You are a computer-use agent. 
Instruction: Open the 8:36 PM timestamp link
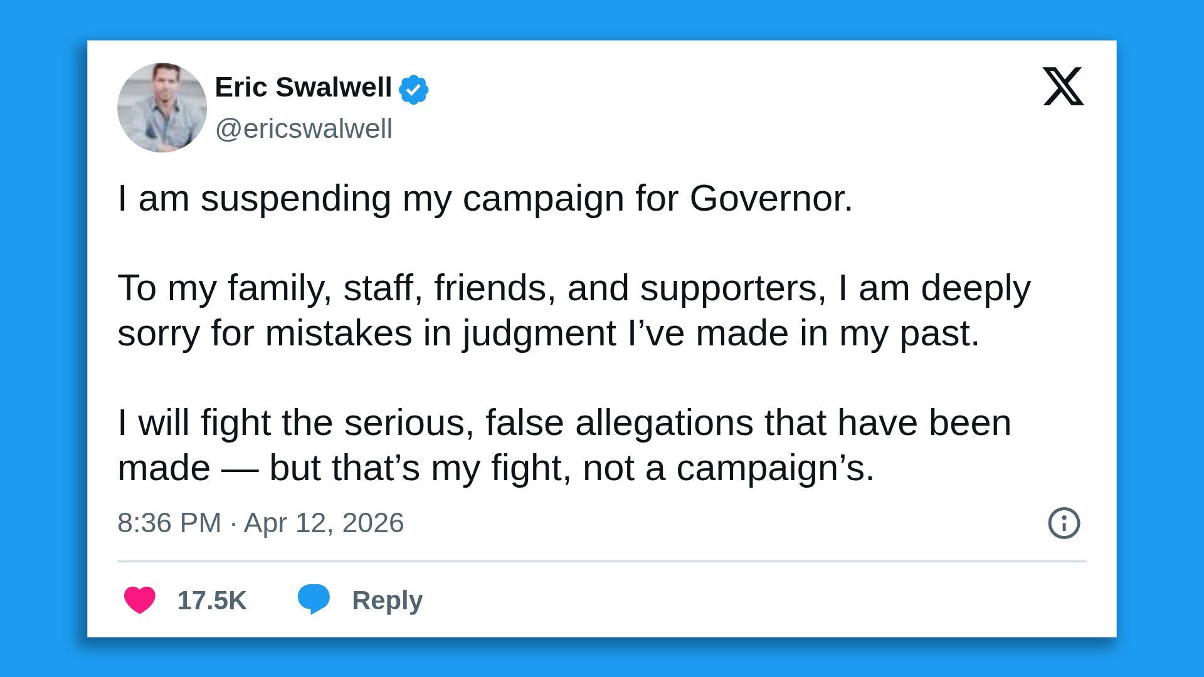(x=168, y=523)
